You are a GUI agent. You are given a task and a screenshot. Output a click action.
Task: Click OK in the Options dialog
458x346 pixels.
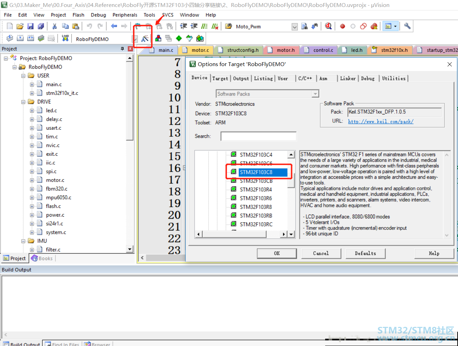pyautogui.click(x=277, y=254)
